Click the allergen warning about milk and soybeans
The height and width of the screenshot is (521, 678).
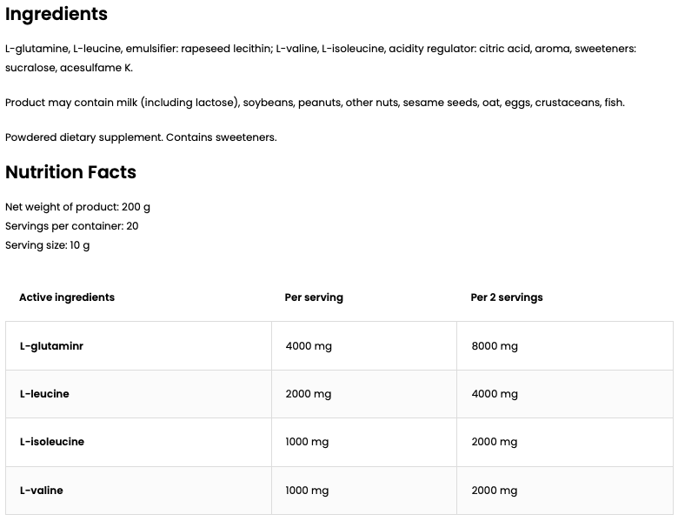point(315,103)
